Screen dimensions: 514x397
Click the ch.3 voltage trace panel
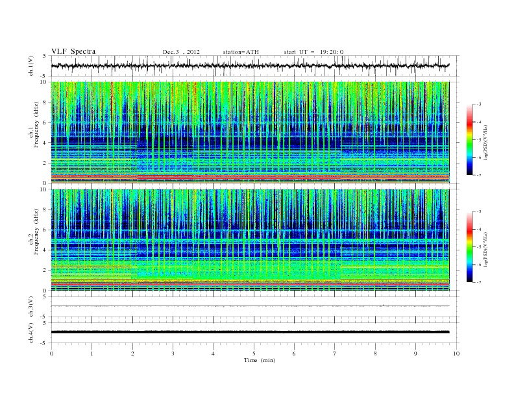point(255,307)
